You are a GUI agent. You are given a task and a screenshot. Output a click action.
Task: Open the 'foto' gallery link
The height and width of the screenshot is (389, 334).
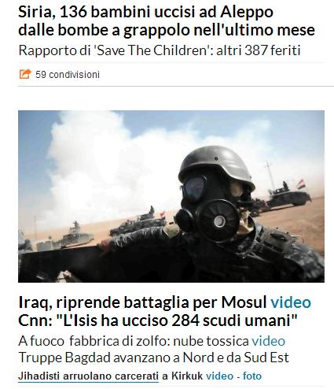click(252, 376)
